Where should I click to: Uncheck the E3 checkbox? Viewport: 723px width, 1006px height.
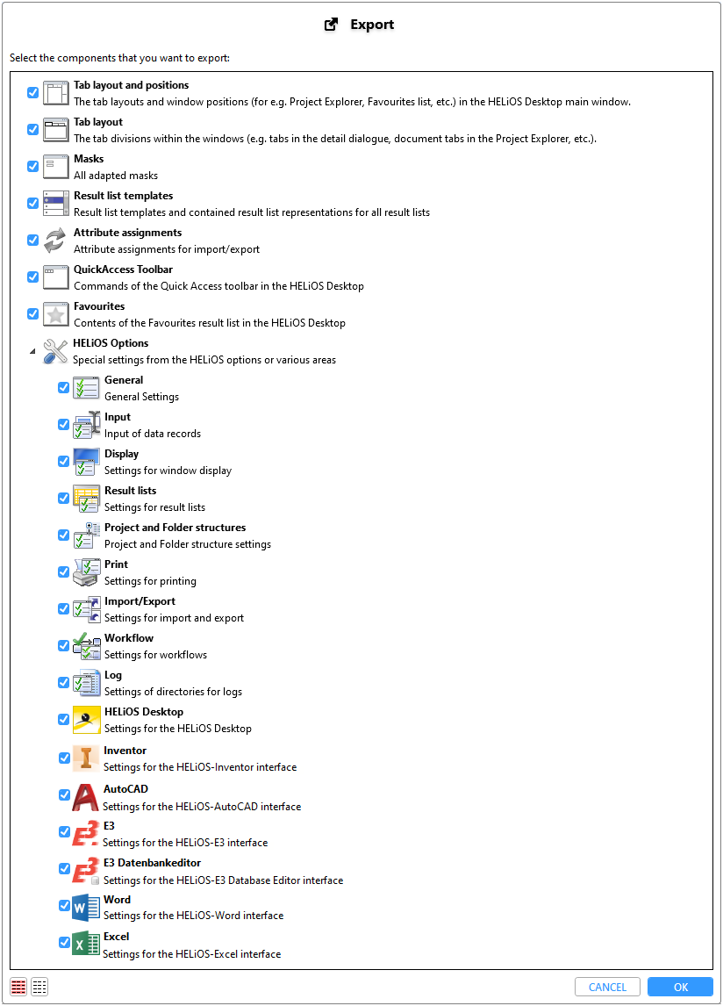(x=64, y=832)
